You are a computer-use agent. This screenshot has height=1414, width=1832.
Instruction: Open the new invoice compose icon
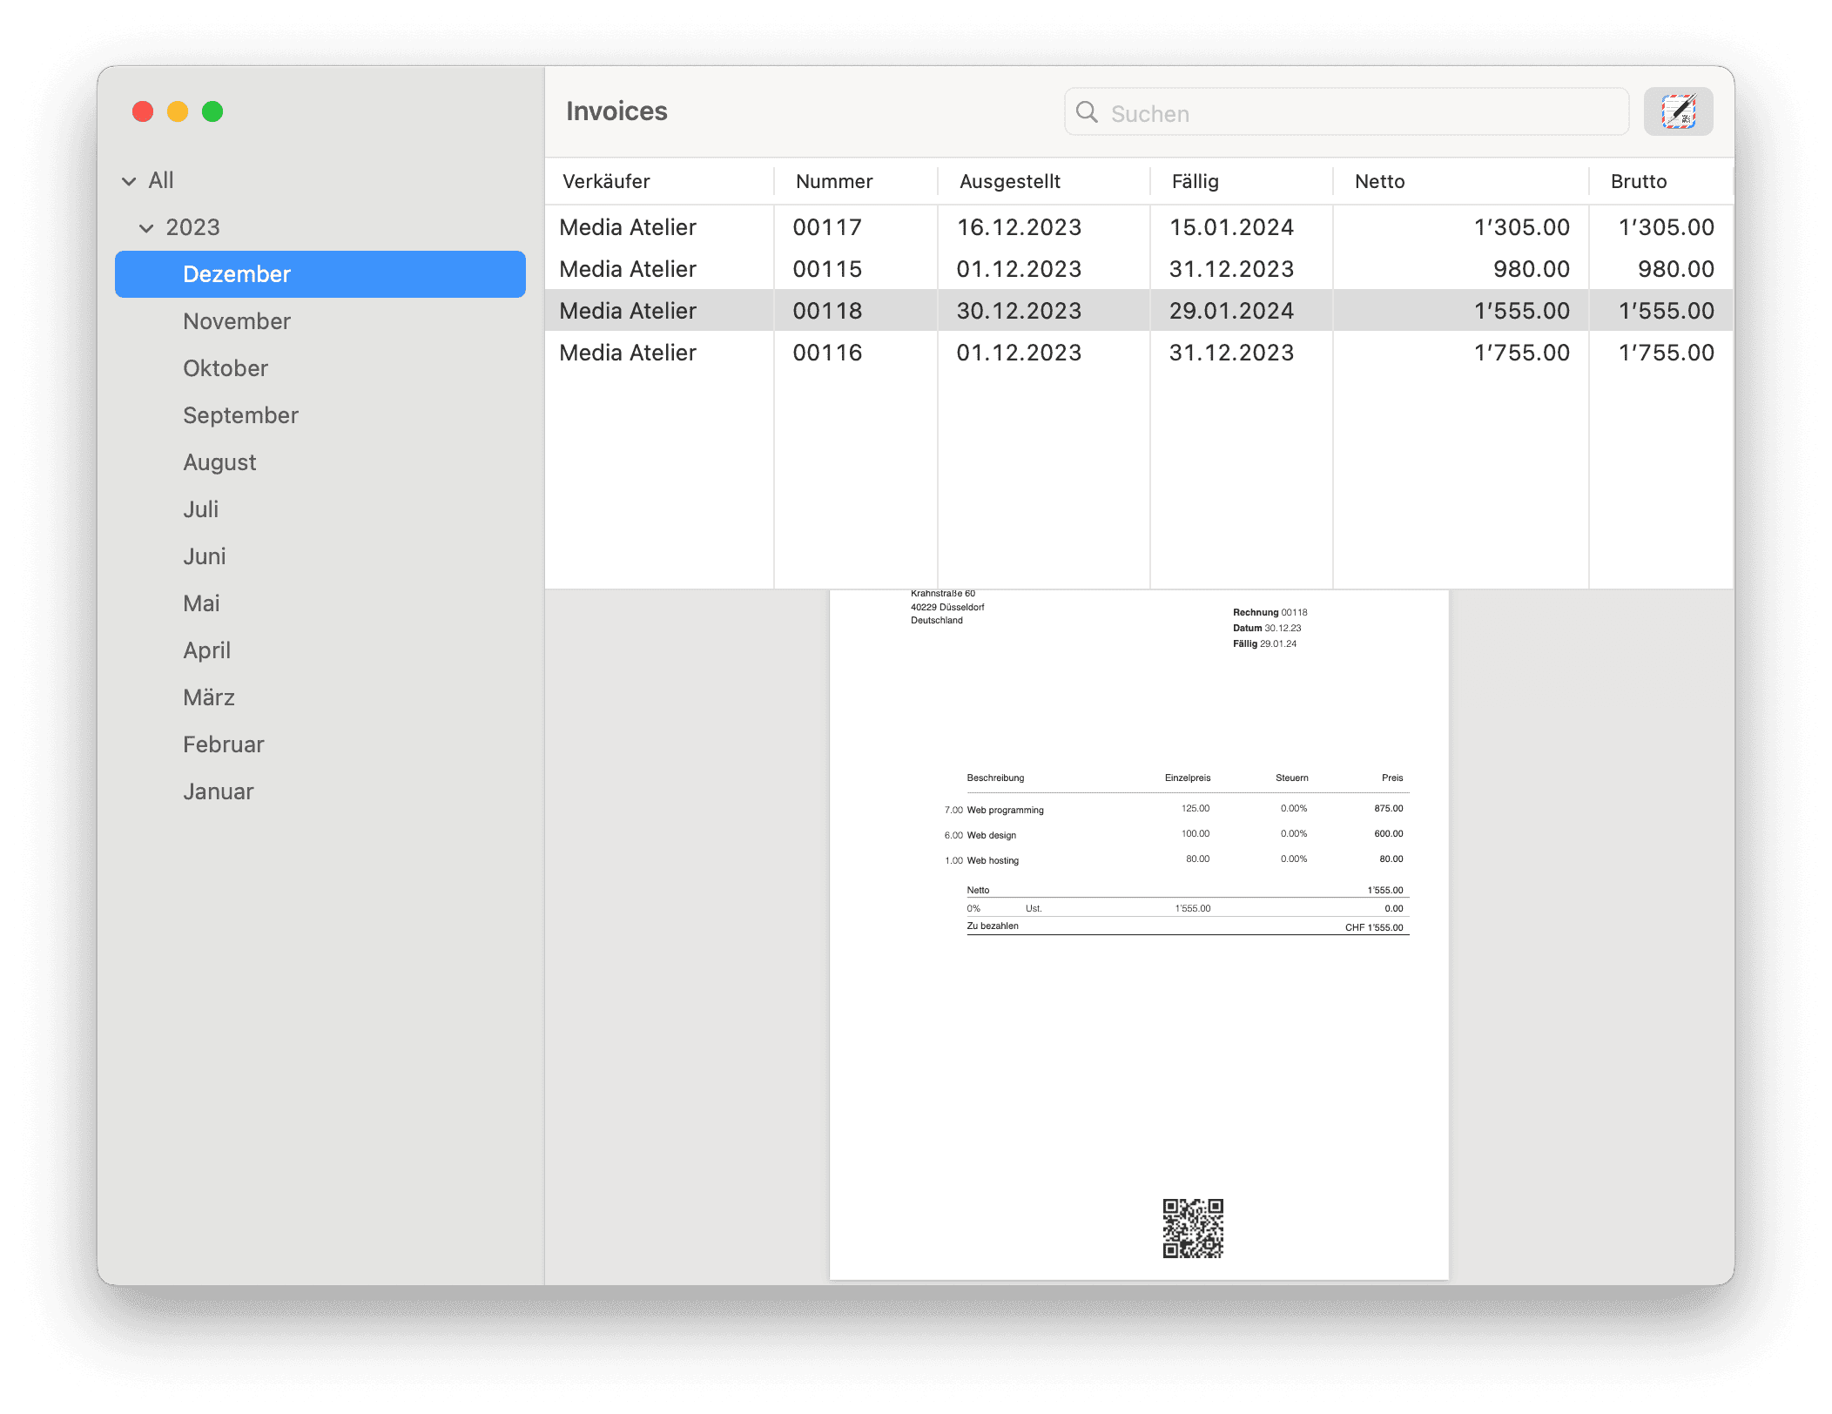pyautogui.click(x=1678, y=111)
